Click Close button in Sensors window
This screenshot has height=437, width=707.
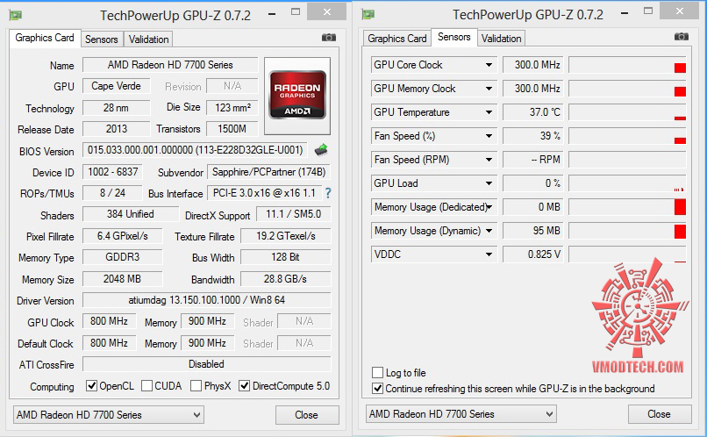coord(660,414)
